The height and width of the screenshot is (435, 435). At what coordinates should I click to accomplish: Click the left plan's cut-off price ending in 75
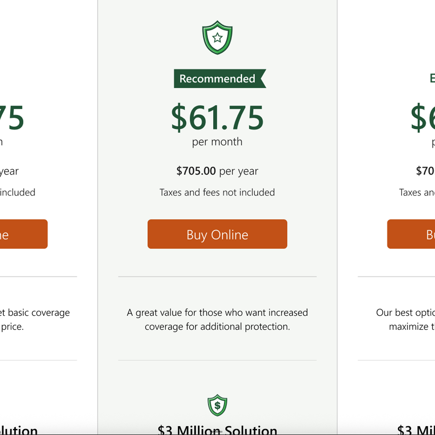click(x=12, y=118)
